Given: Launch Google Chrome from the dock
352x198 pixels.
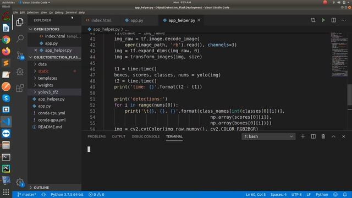Looking at the screenshot, I should [x=6, y=40].
